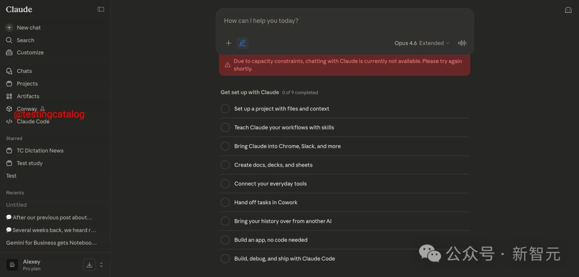579x277 pixels.
Task: Start voice mode with the waveform icon
Action: click(x=462, y=43)
